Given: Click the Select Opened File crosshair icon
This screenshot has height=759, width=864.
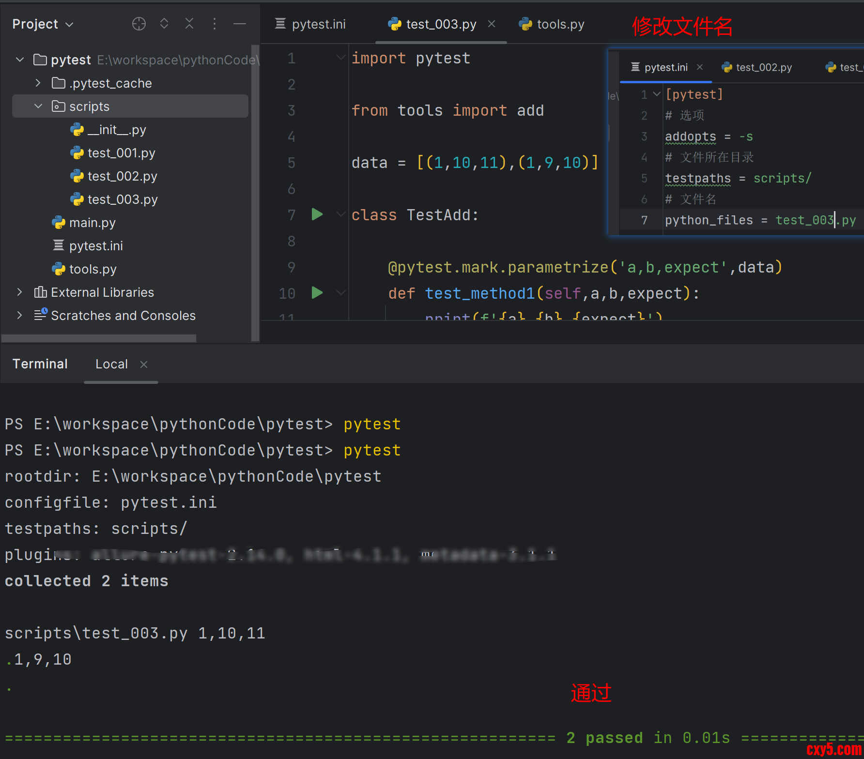Looking at the screenshot, I should pyautogui.click(x=139, y=24).
